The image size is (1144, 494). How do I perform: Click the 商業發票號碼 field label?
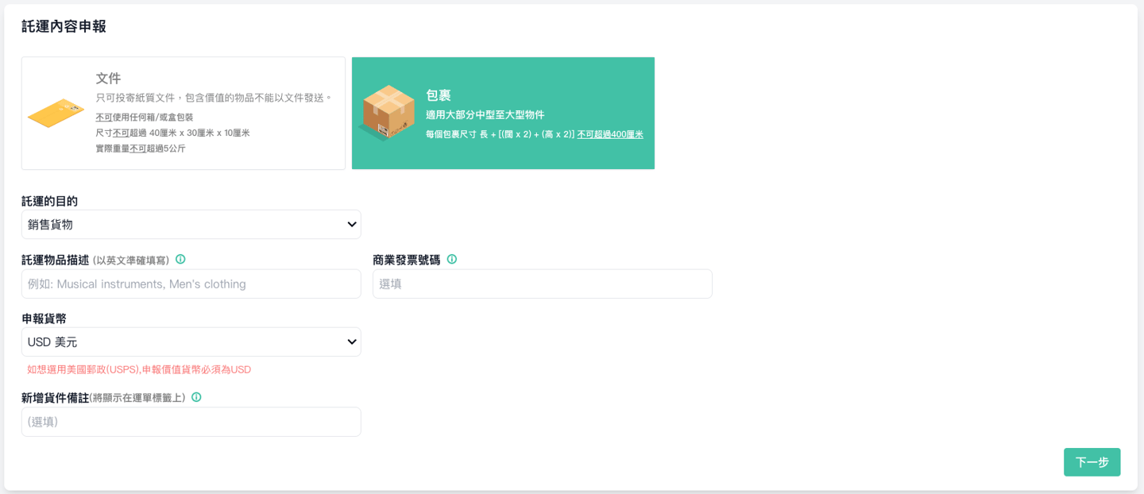(x=406, y=260)
